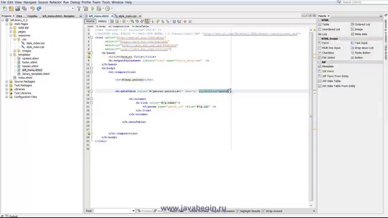Open the Navigate menu
Image resolution: width=388 pixels, height=218 pixels.
pyautogui.click(x=30, y=2)
